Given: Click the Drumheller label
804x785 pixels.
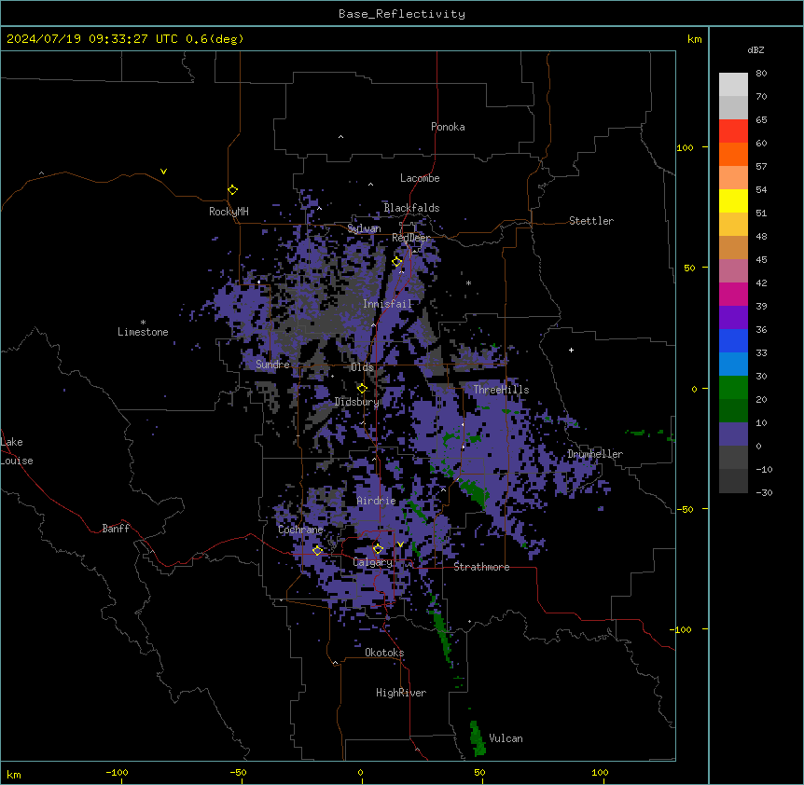Looking at the screenshot, I should pyautogui.click(x=595, y=454).
